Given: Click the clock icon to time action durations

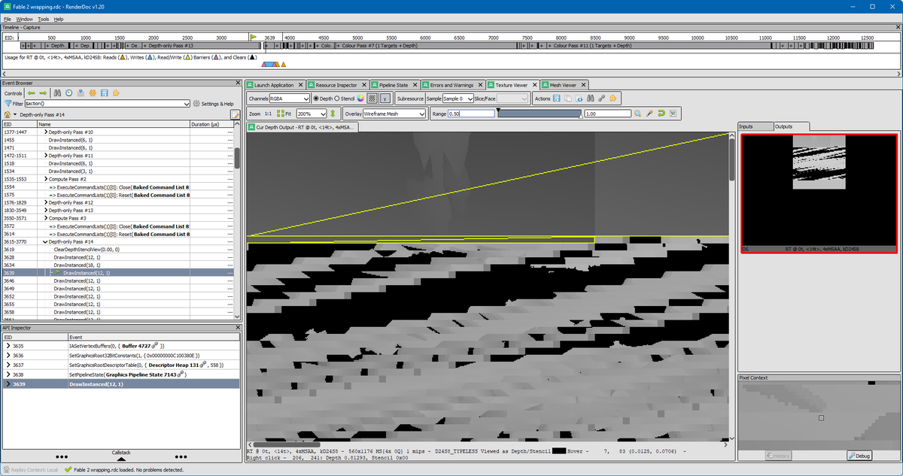Looking at the screenshot, I should (x=68, y=93).
